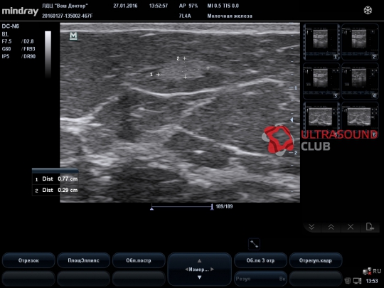
Task: Click the double-down chevrons icon
Action: [311, 227]
